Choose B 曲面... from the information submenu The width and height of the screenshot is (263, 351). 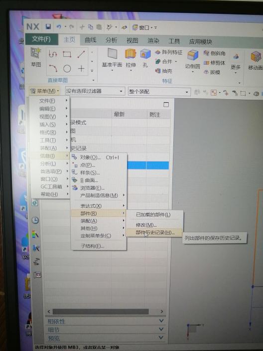point(99,180)
